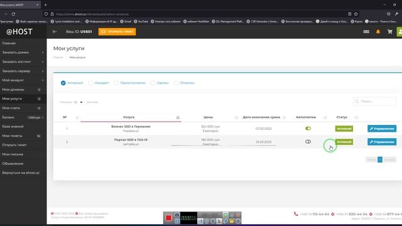Screen dimensions: 402x226
Task: Collapse the sidebar with the arrow icon
Action: click(55, 31)
